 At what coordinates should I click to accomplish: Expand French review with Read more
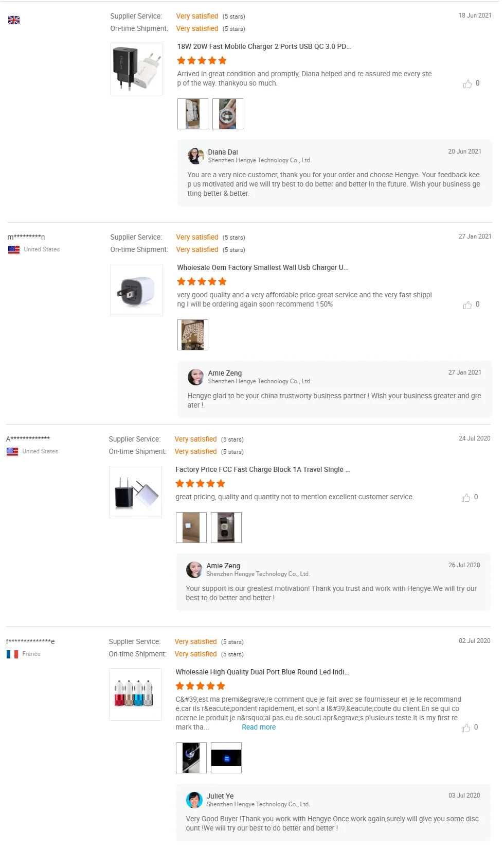coord(259,727)
